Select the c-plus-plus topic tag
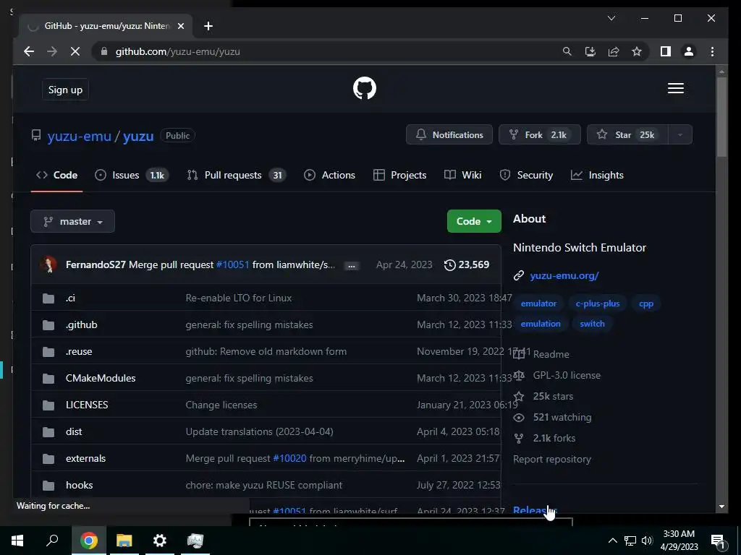This screenshot has width=741, height=555. coord(597,304)
